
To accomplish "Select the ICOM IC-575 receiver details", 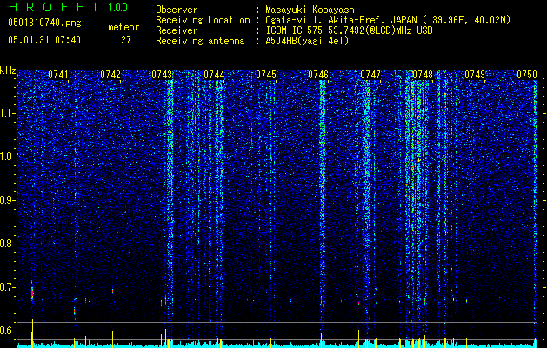I will click(x=350, y=30).
